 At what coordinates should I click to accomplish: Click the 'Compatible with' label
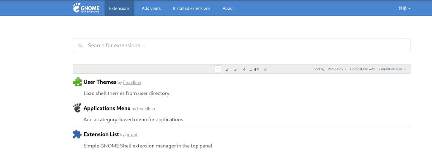pyautogui.click(x=363, y=69)
